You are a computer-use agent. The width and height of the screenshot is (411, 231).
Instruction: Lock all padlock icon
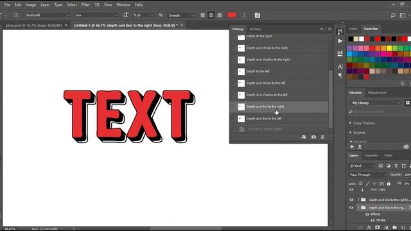pos(389,184)
